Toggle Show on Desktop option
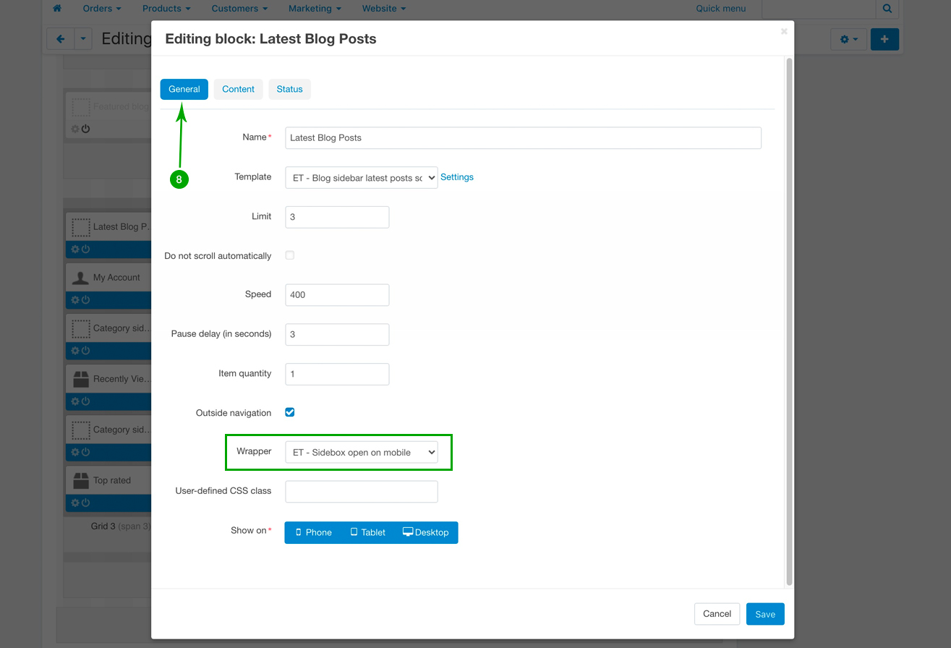The image size is (951, 648). pos(425,532)
